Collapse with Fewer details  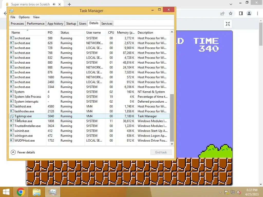point(23,152)
